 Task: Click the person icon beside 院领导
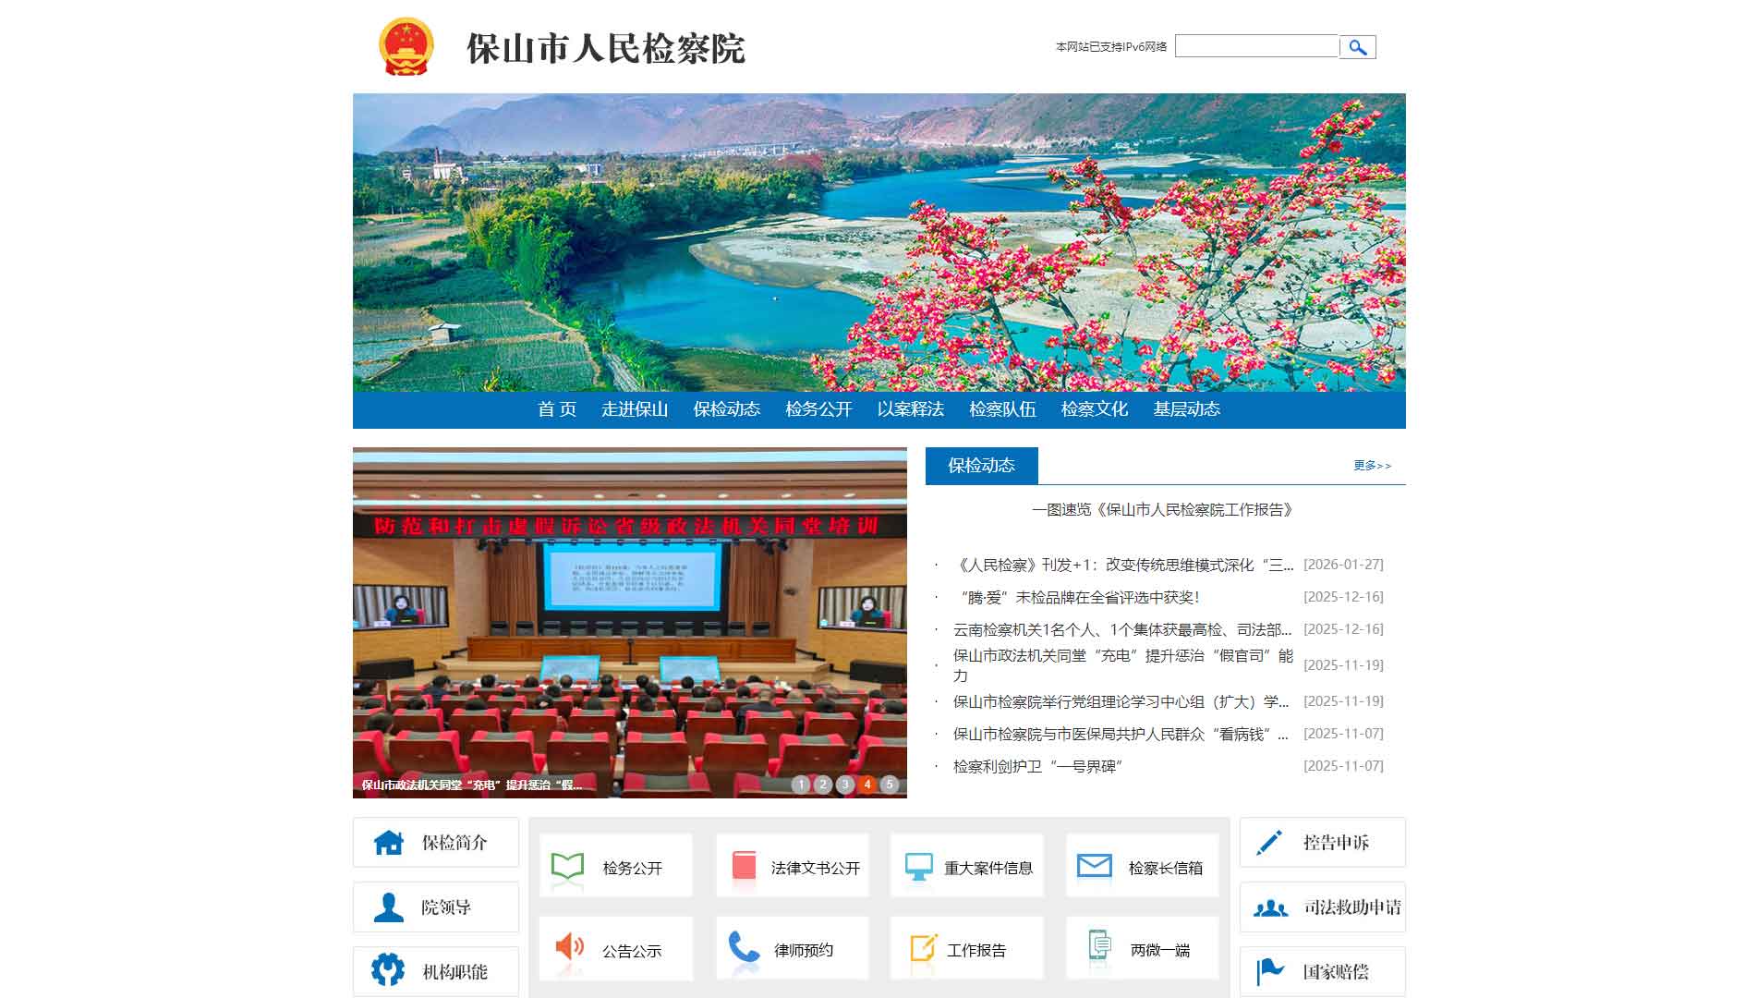(388, 907)
